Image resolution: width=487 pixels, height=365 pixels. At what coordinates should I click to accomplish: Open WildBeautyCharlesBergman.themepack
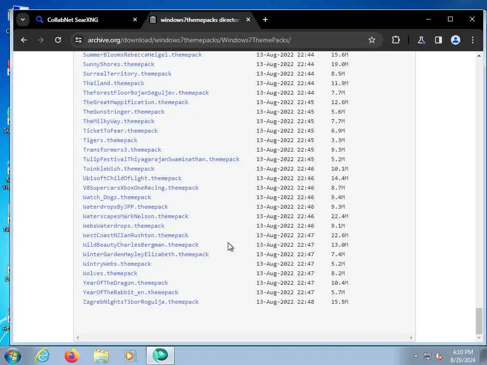pyautogui.click(x=141, y=245)
